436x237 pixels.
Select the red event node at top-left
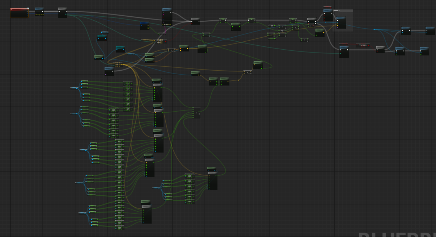tap(19, 13)
